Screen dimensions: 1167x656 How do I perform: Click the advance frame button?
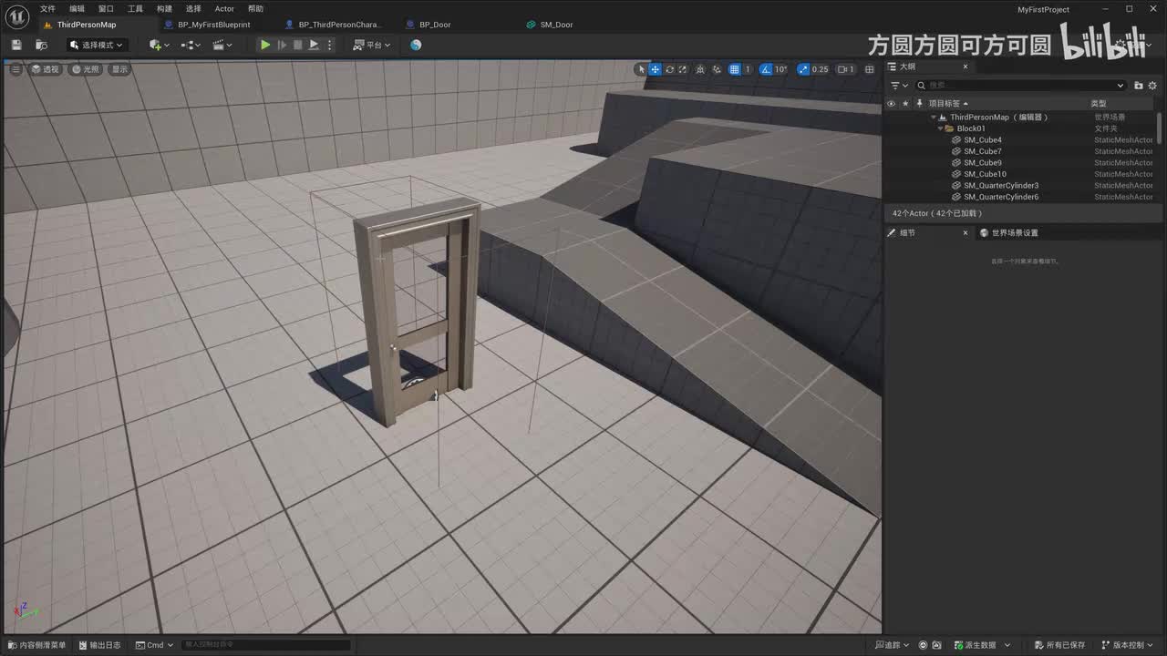coord(282,45)
